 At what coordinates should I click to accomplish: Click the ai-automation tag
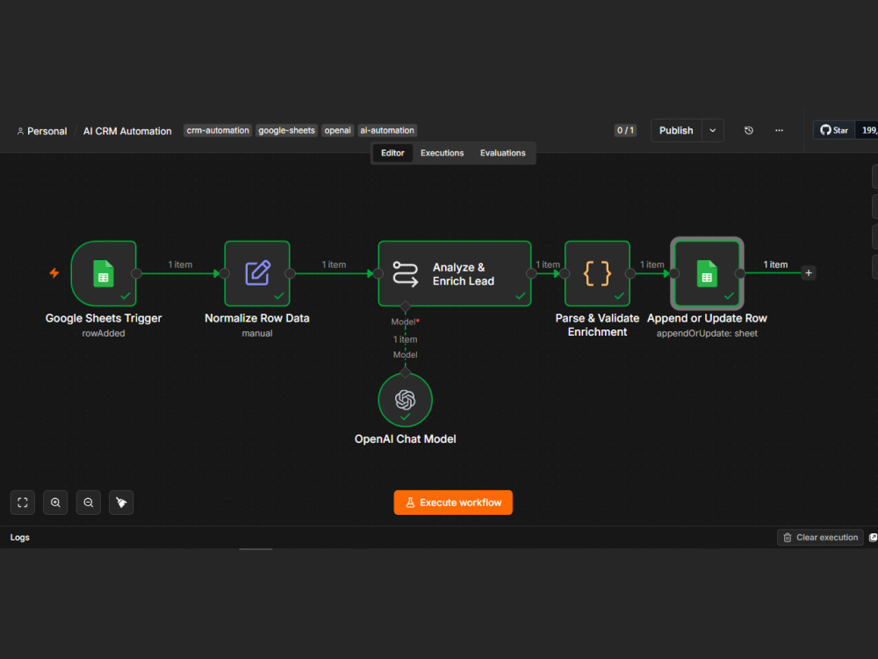(387, 131)
